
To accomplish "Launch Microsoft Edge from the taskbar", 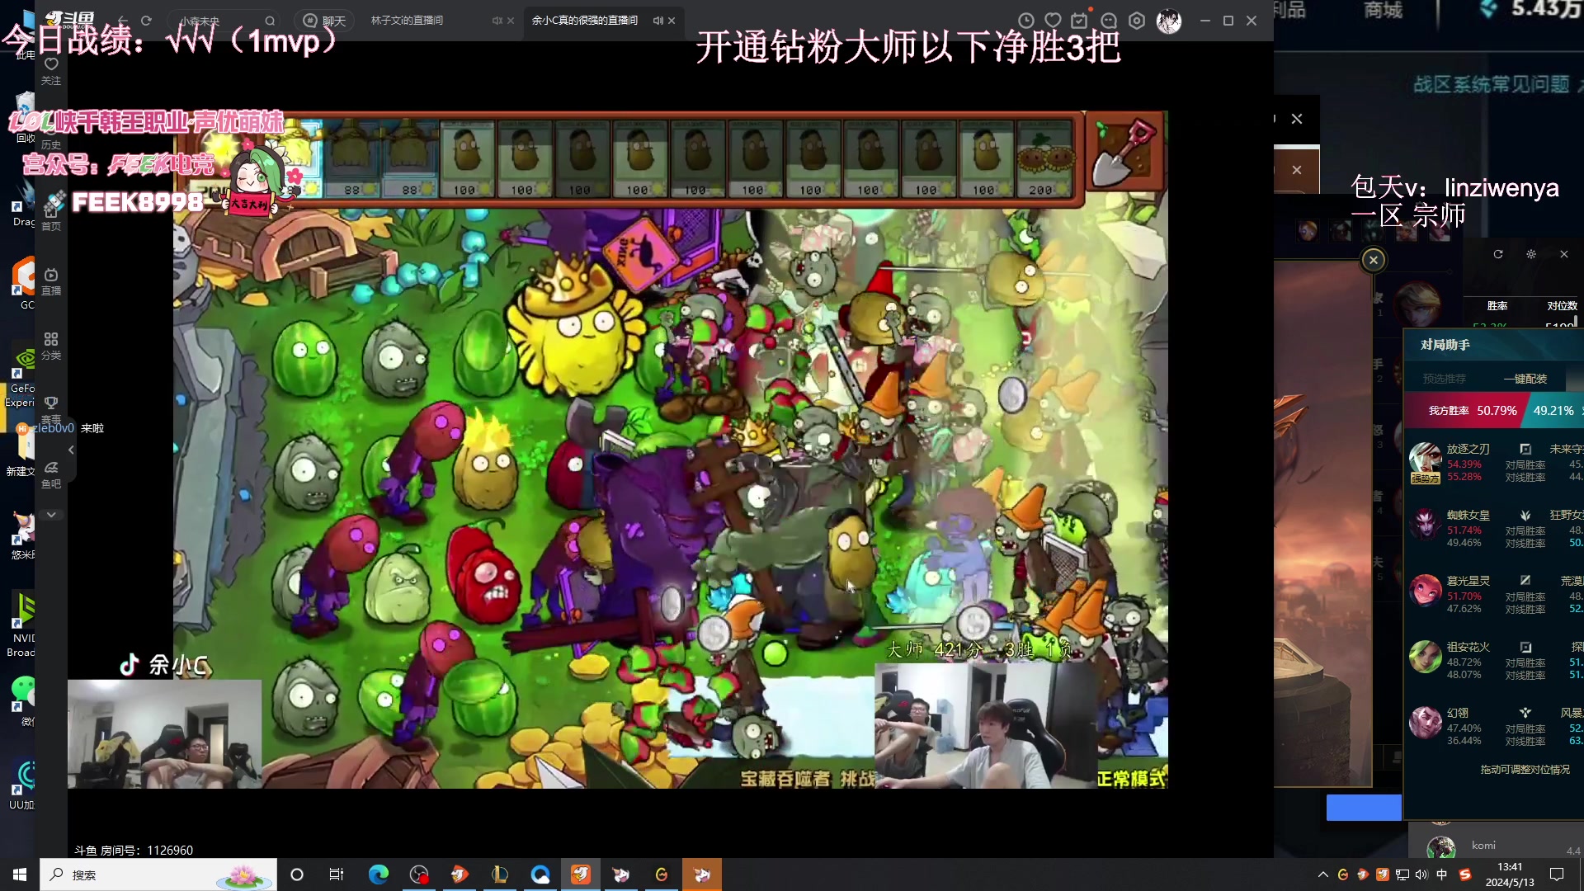I will (x=378, y=874).
